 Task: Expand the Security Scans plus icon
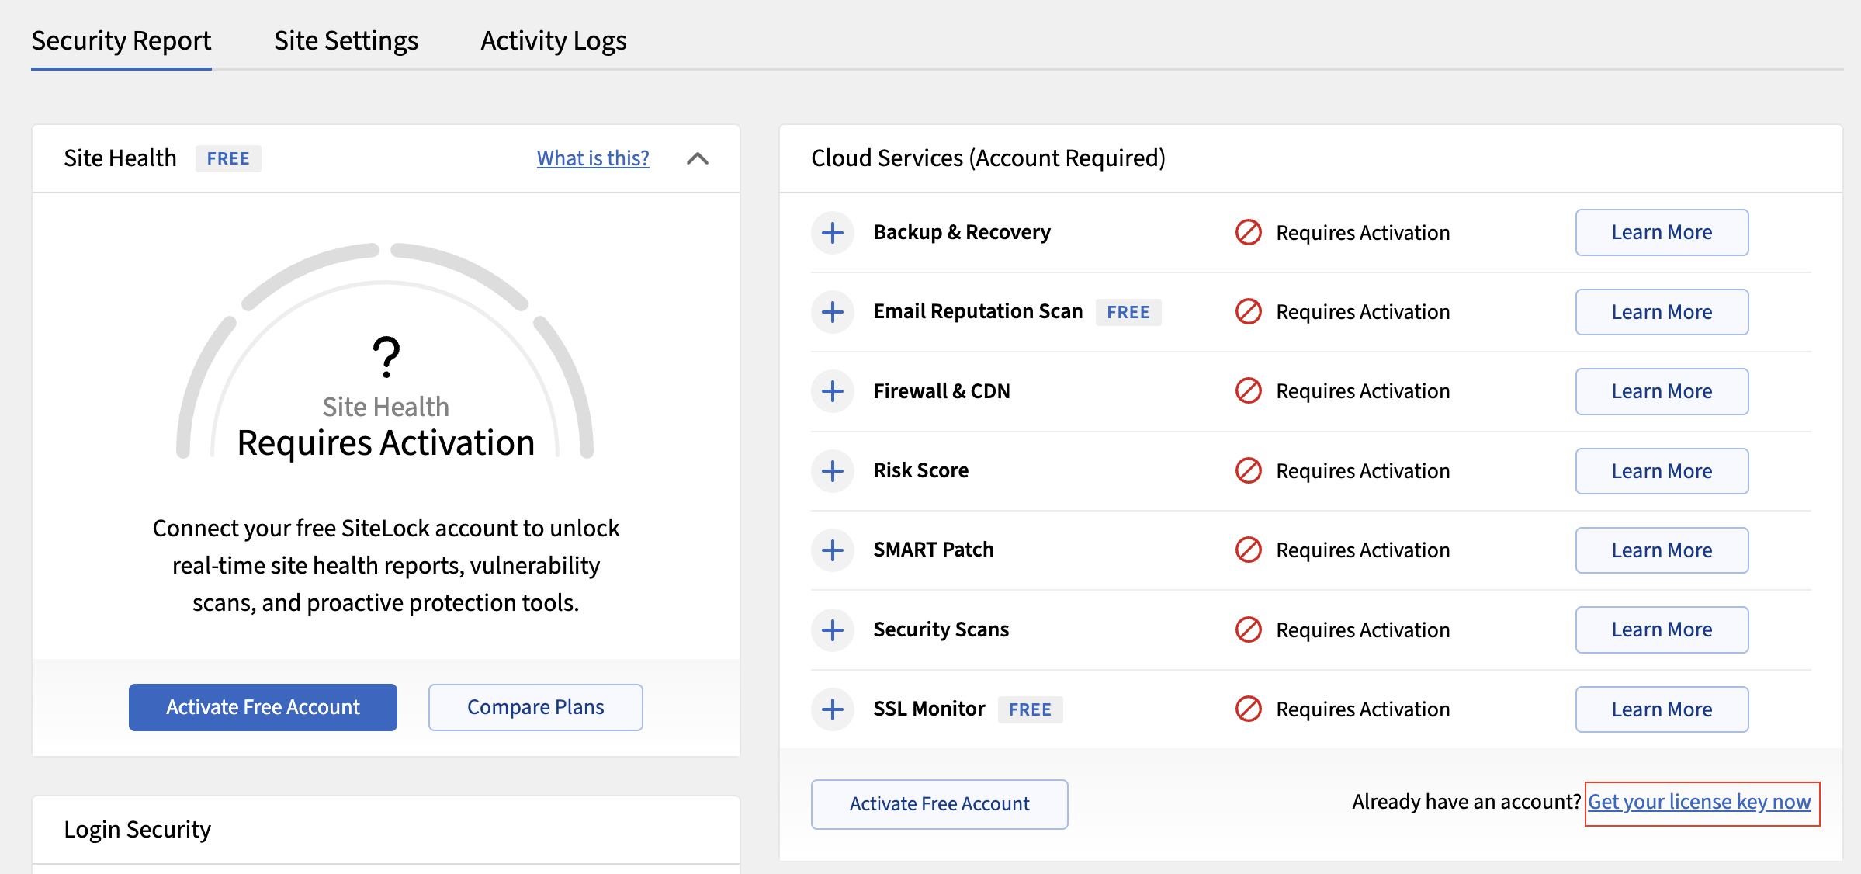click(x=833, y=629)
